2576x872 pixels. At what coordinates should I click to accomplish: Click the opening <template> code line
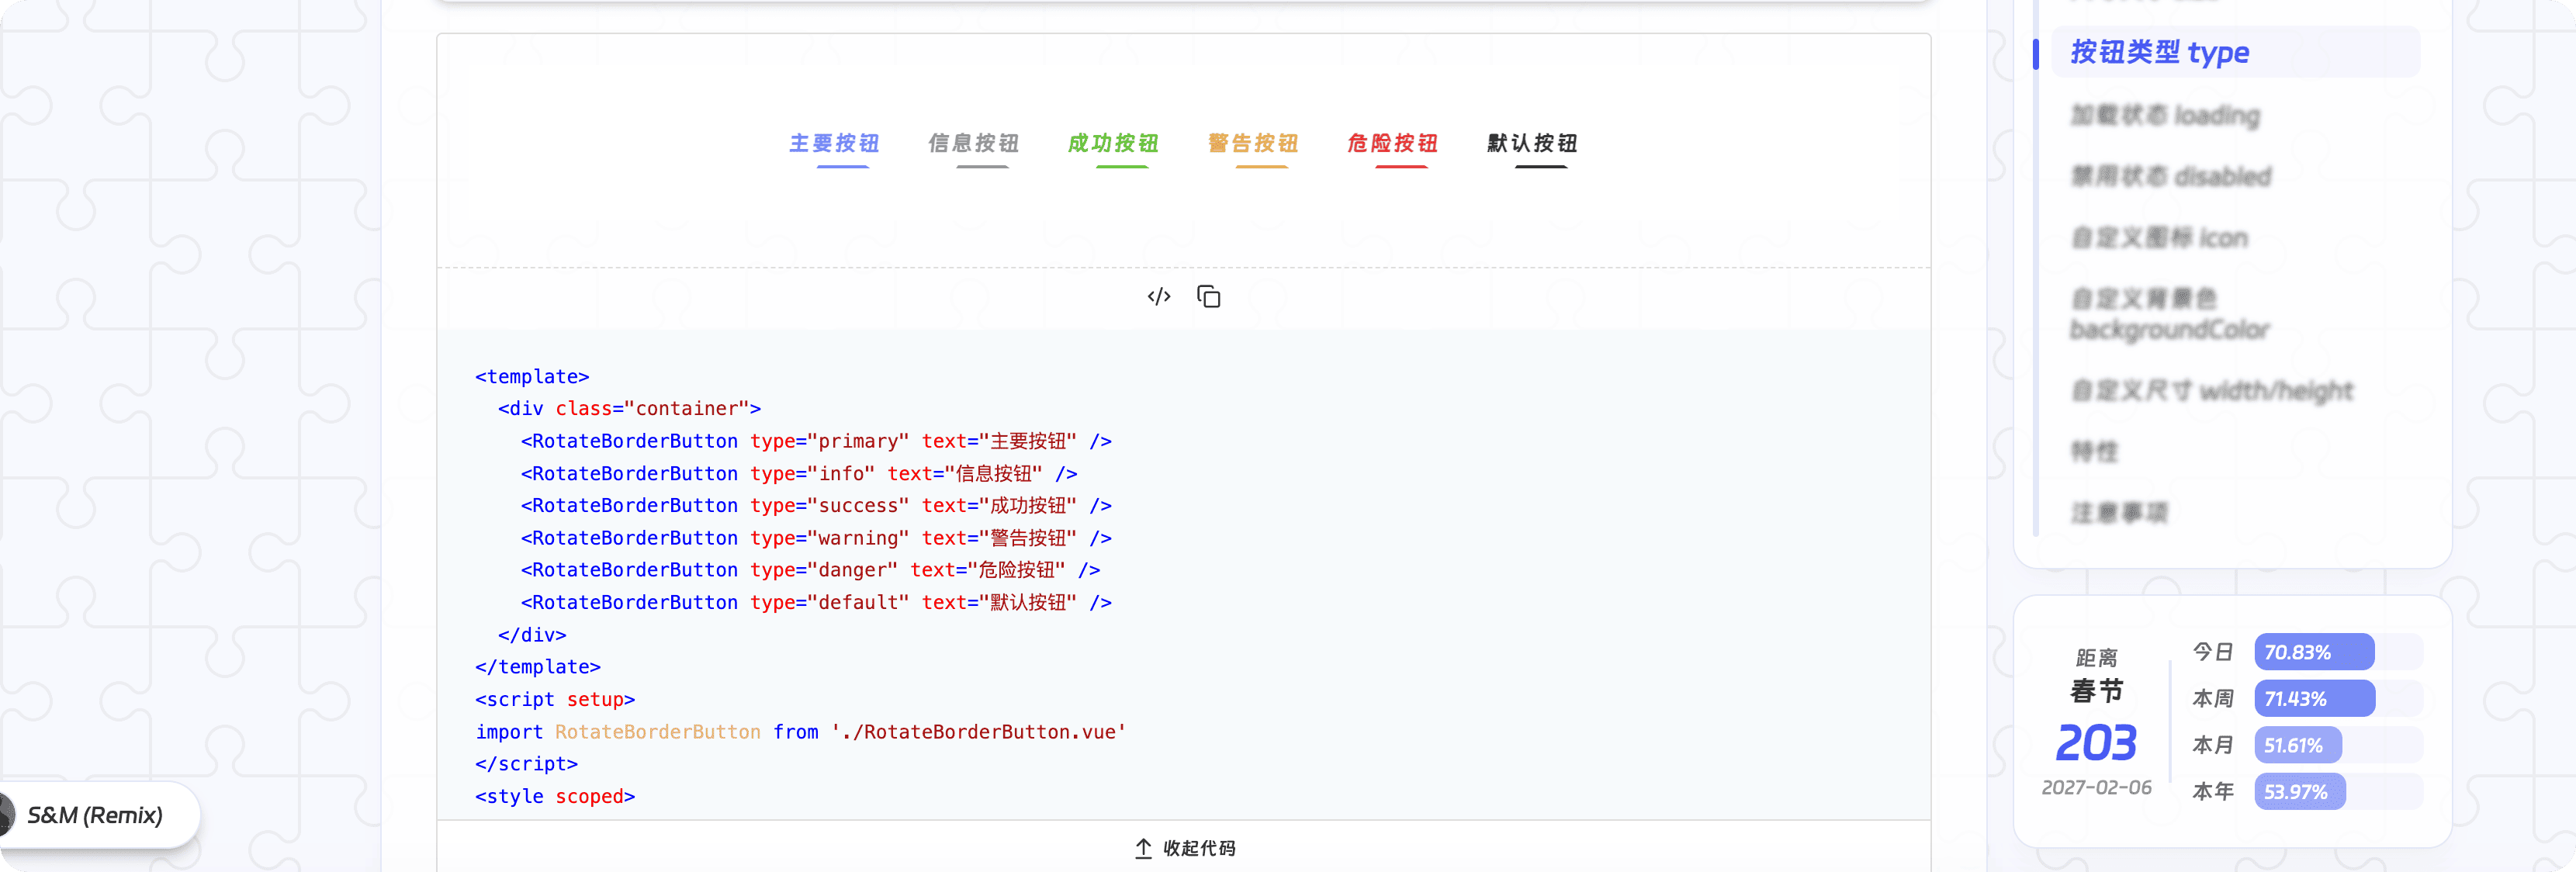pos(532,376)
